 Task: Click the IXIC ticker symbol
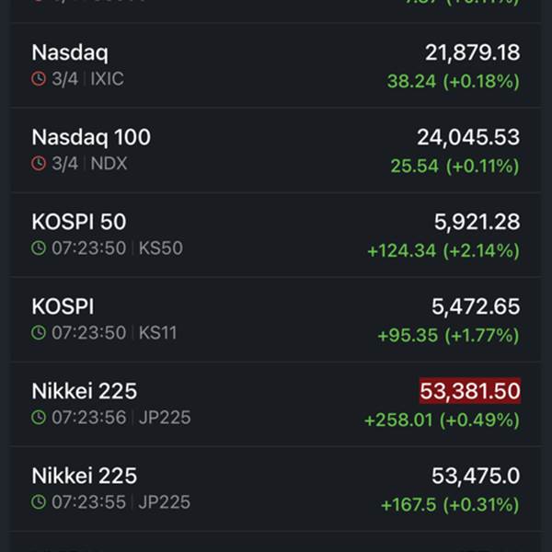108,79
